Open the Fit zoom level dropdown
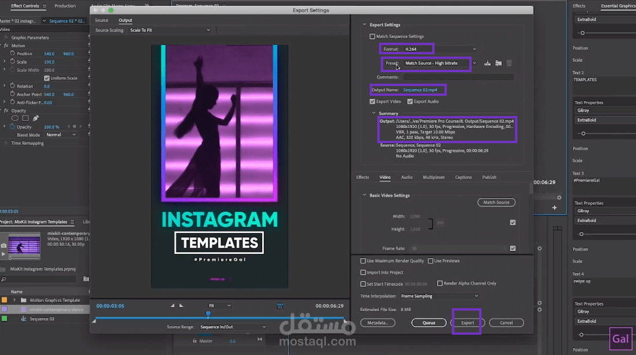The image size is (636, 355). (x=219, y=305)
